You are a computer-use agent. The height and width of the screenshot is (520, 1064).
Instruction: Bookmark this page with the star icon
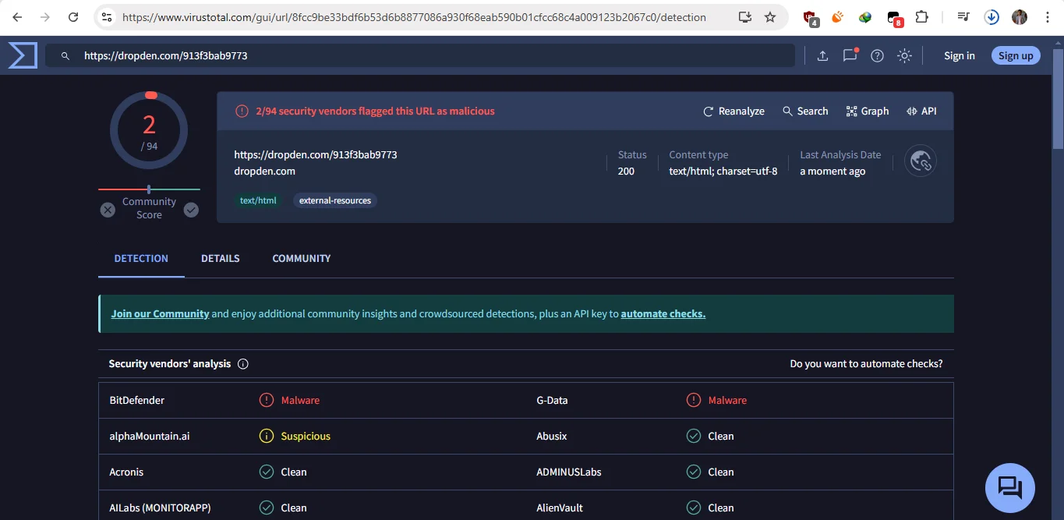(x=770, y=17)
